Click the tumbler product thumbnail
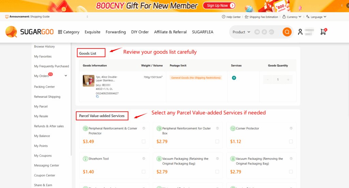 click(88, 80)
